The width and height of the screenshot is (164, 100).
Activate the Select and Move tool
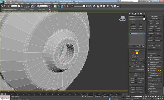pyautogui.click(x=32, y=6)
